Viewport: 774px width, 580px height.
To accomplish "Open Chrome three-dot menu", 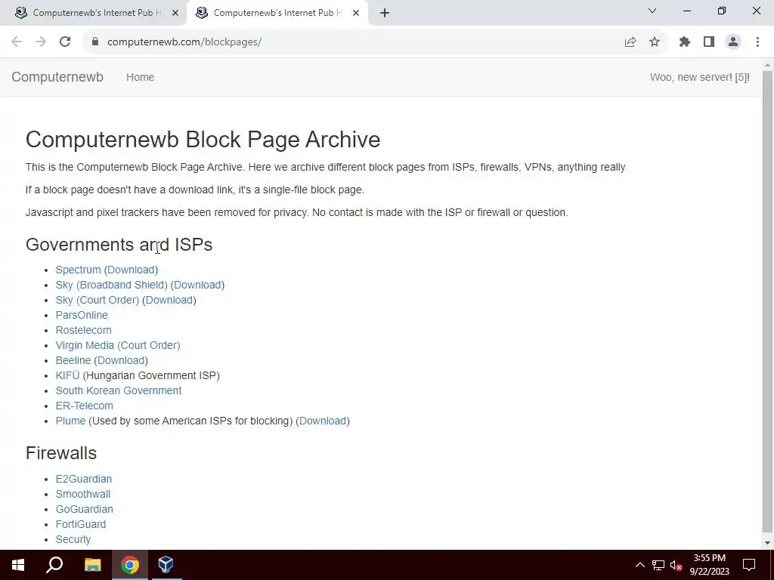I will pos(757,42).
